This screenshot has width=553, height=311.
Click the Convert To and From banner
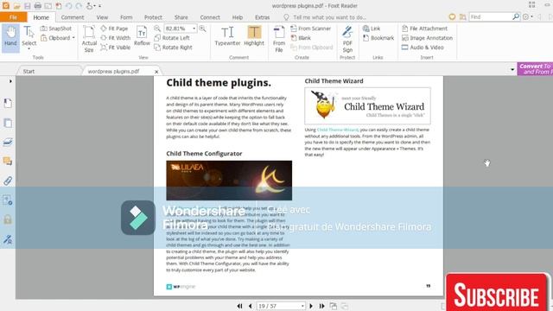tap(535, 69)
